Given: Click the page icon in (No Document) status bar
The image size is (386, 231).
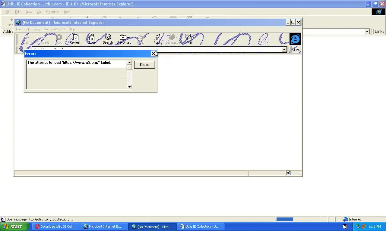Looking at the screenshot, I should coord(288,173).
